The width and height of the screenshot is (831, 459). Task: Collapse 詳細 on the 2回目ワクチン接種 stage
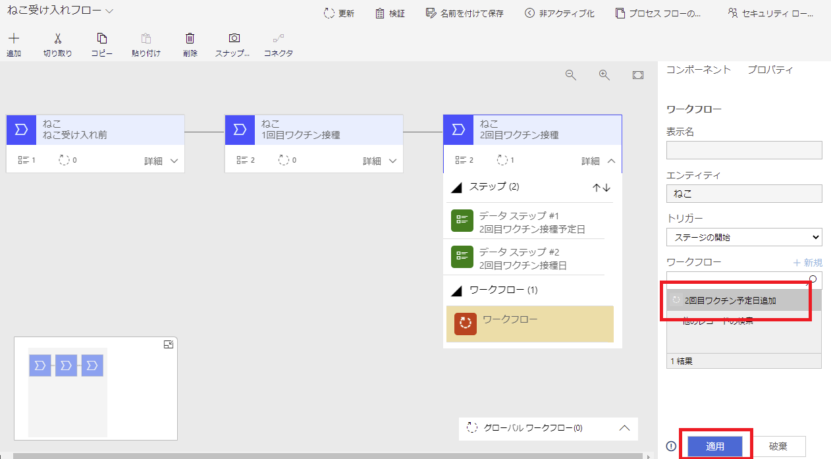coord(599,161)
